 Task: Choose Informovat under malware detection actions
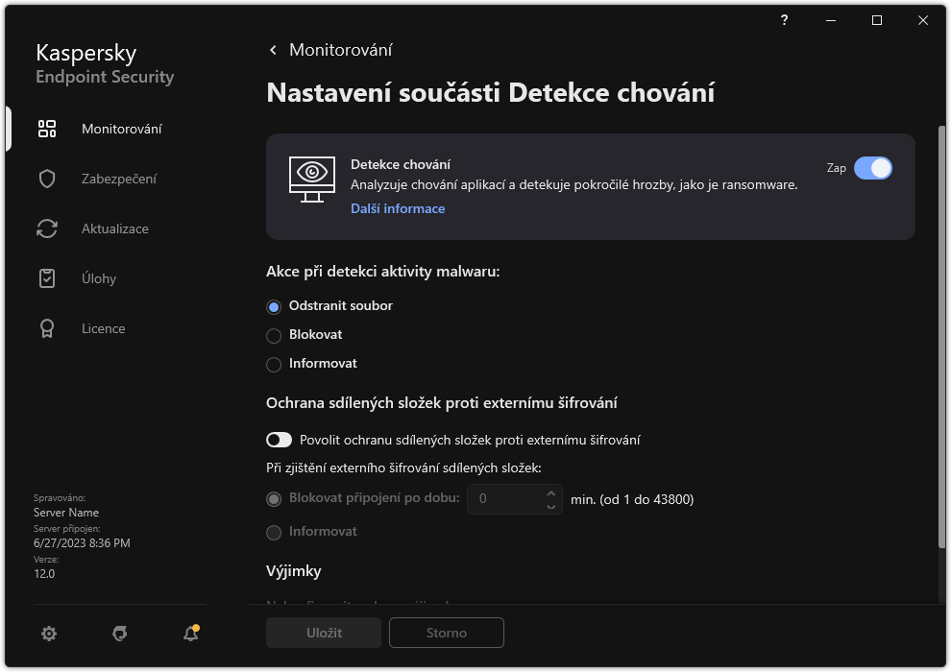[272, 363]
